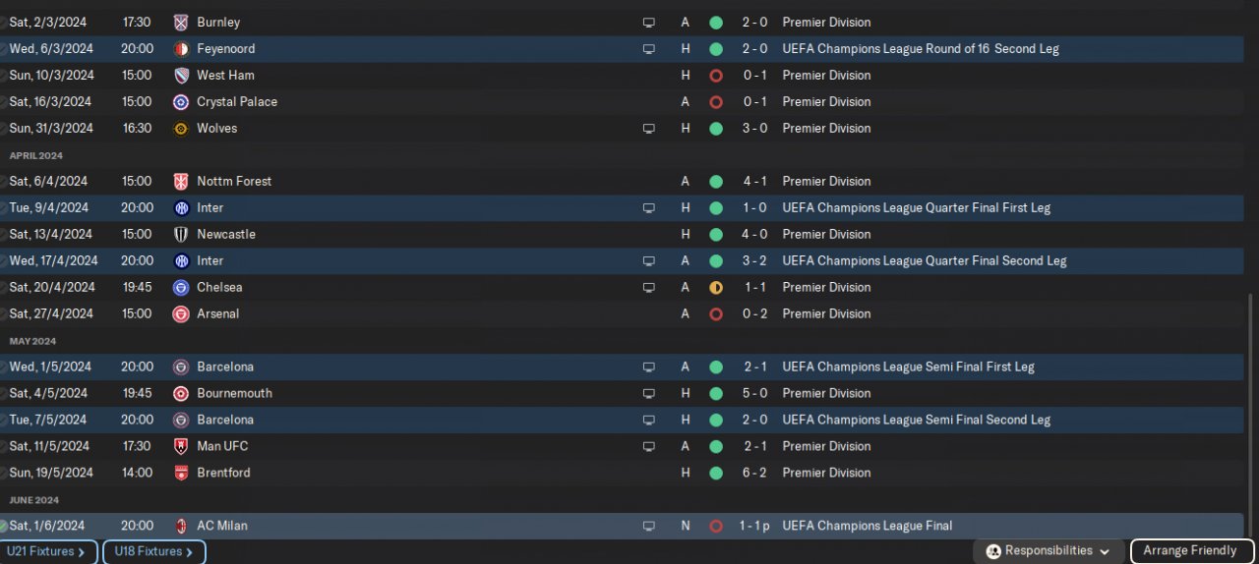This screenshot has width=1259, height=564.
Task: Click the Responsibilities person icon
Action: click(993, 551)
